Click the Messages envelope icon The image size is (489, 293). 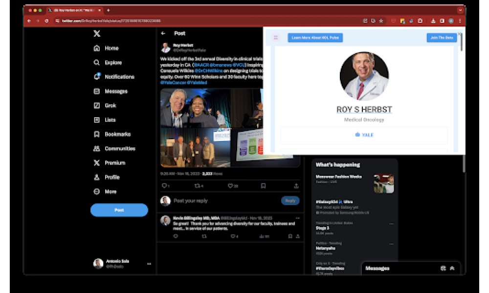coord(97,91)
